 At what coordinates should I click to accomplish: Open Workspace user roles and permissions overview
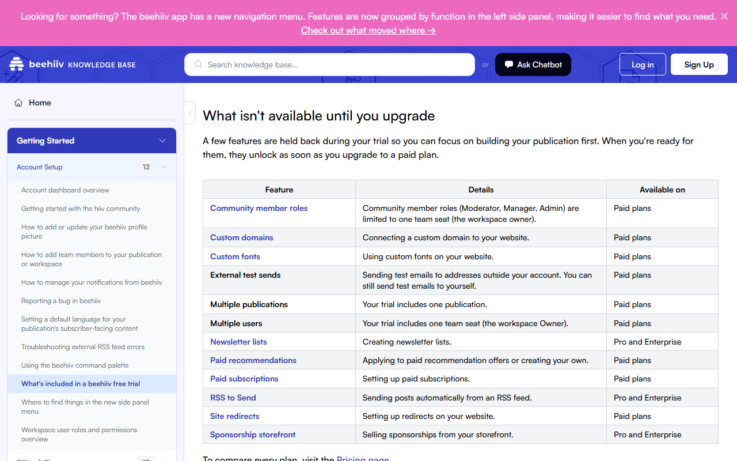tap(79, 434)
